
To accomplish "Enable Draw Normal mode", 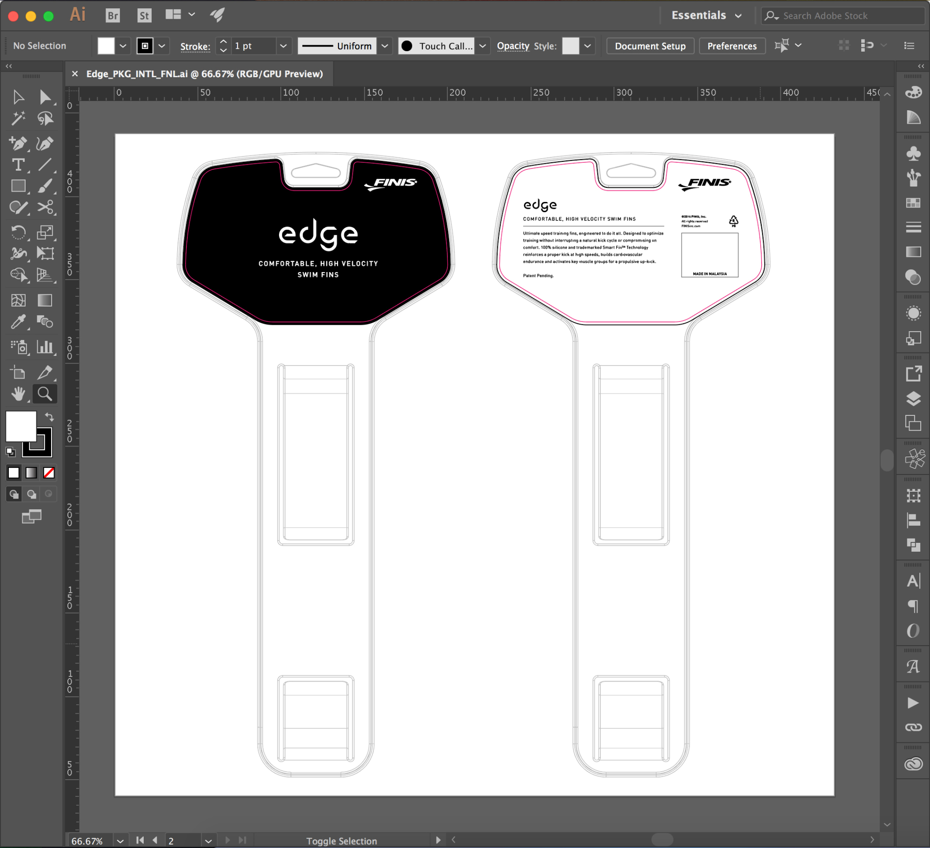I will tap(14, 494).
